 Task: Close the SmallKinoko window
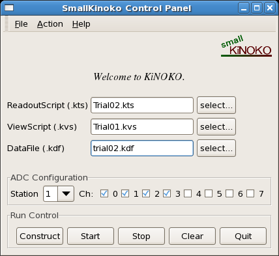click(x=270, y=8)
